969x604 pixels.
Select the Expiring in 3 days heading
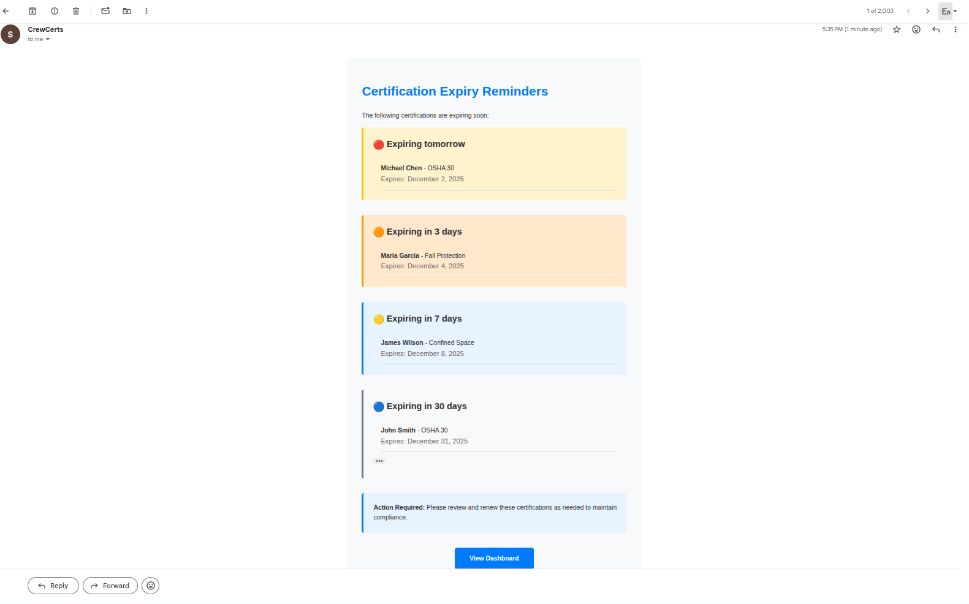424,232
